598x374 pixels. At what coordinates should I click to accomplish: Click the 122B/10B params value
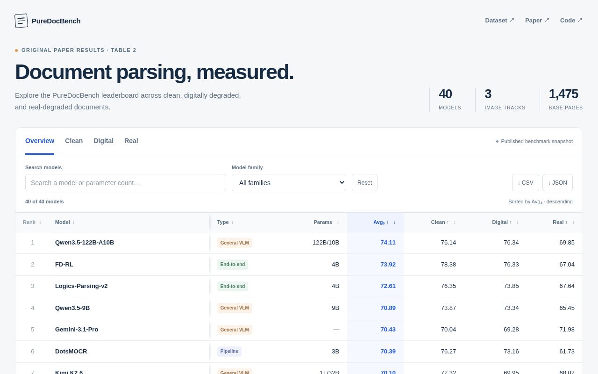click(326, 243)
